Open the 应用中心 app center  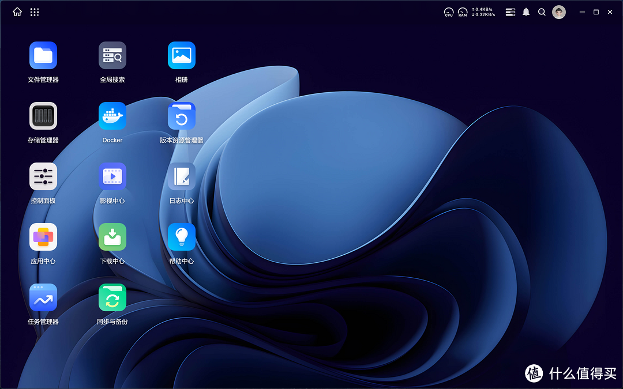[x=43, y=237]
